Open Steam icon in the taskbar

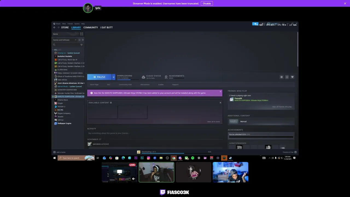[x=230, y=158]
